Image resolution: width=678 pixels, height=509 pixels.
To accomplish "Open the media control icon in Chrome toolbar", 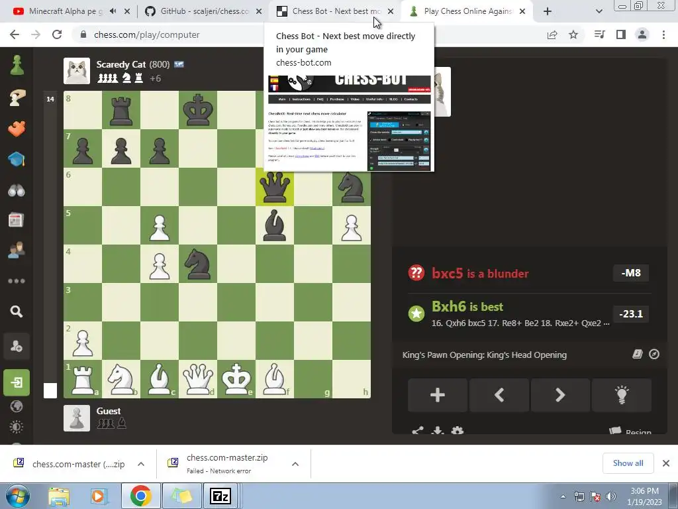I will click(599, 34).
